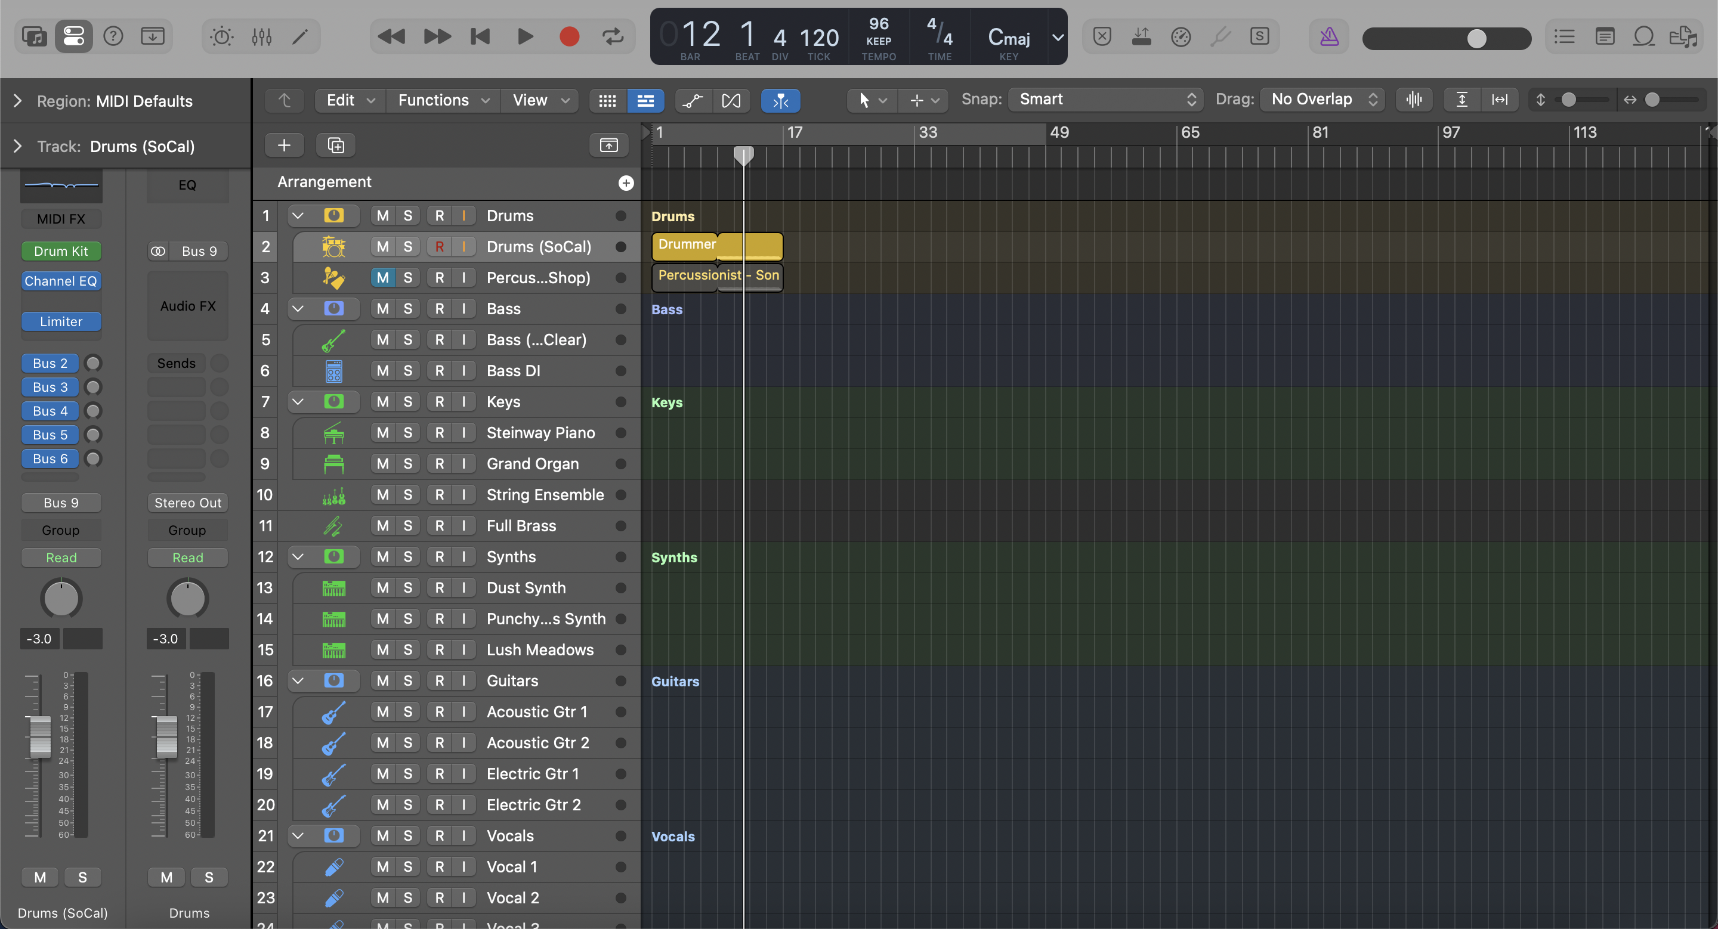Unmute the Percussionist track M button
The height and width of the screenshot is (929, 1718).
[x=383, y=278]
